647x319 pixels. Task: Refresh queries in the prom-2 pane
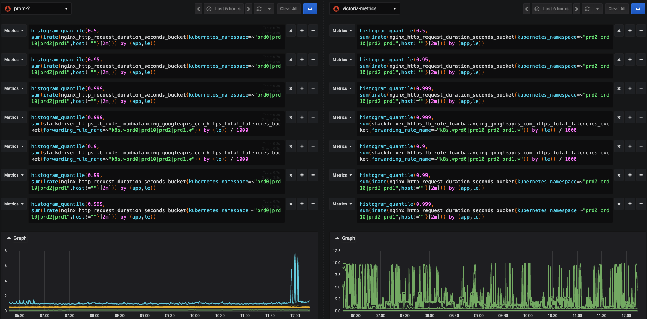(259, 9)
